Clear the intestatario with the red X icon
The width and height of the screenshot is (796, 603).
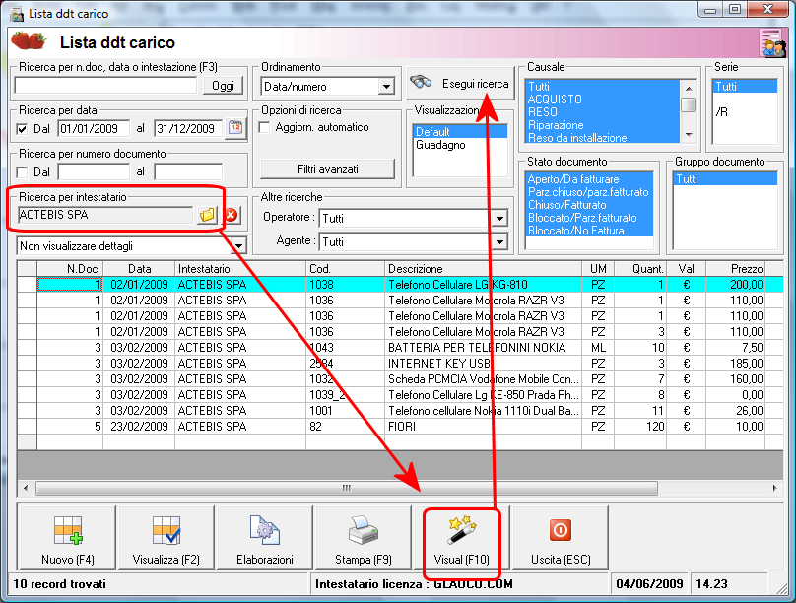click(x=231, y=215)
